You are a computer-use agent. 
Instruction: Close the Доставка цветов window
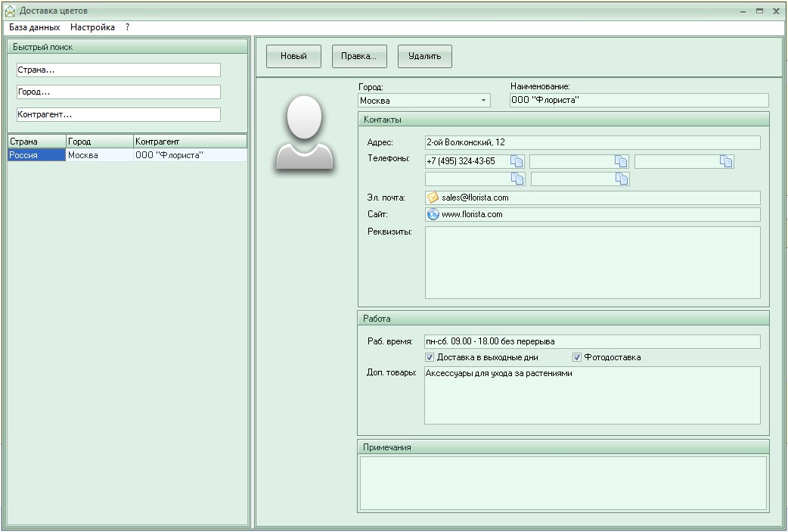pos(776,11)
